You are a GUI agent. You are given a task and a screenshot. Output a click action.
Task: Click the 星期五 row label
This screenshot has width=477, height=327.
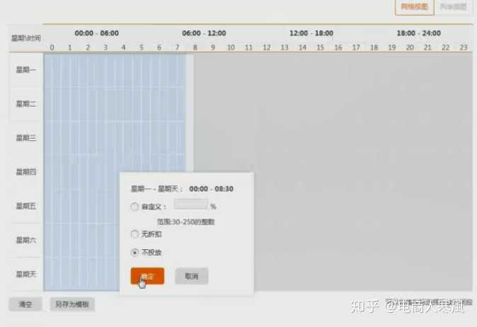[x=26, y=205]
